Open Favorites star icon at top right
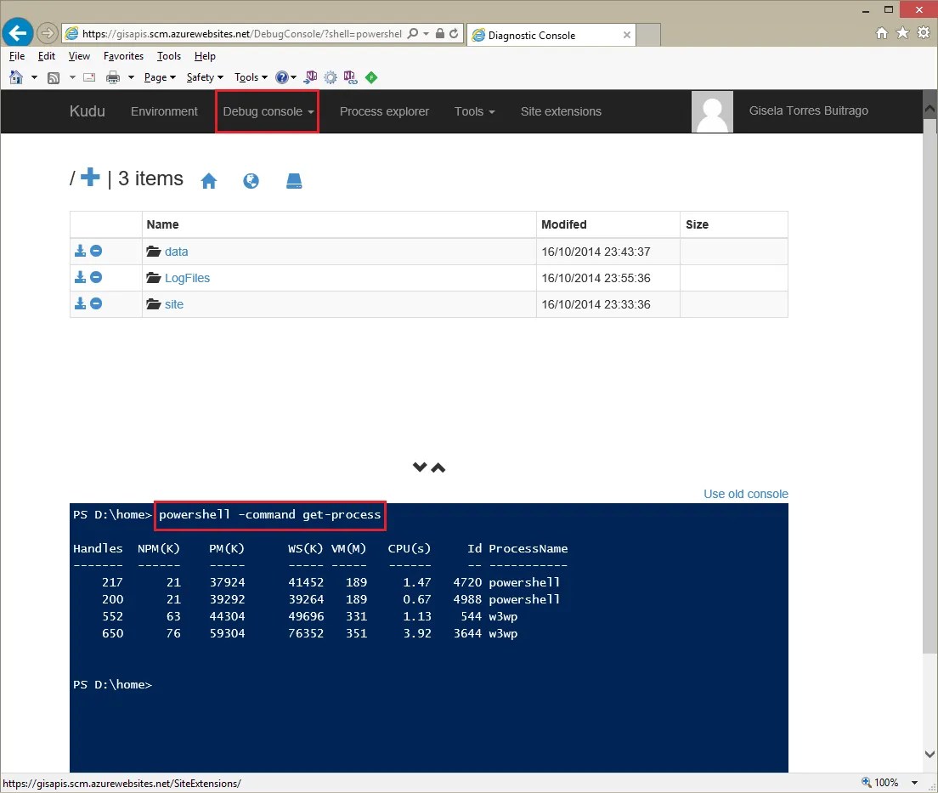The image size is (938, 793). click(902, 33)
